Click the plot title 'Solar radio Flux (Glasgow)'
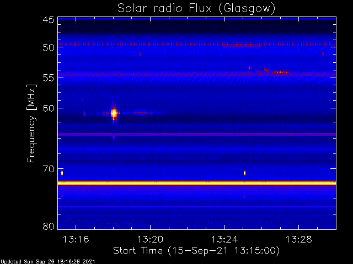The image size is (353, 264). tap(196, 9)
